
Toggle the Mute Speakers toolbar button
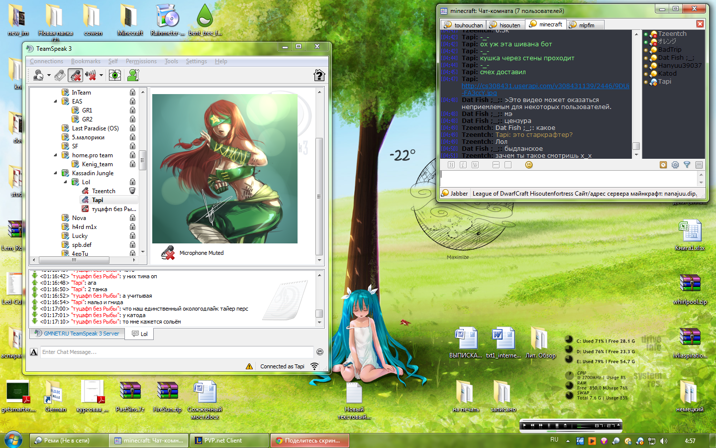[x=91, y=75]
